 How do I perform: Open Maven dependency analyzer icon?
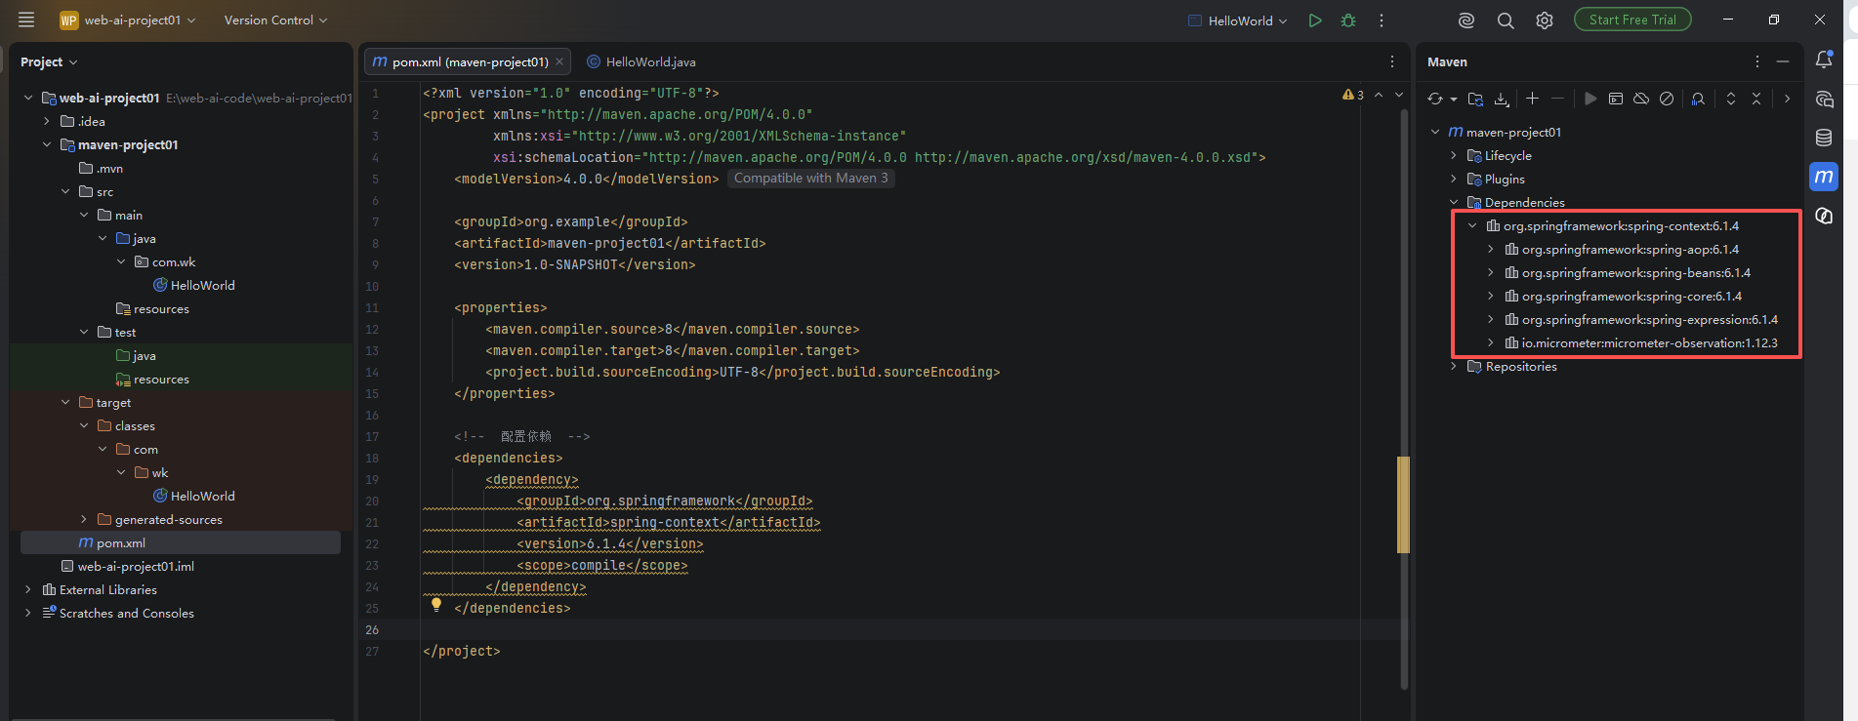pos(1698,99)
